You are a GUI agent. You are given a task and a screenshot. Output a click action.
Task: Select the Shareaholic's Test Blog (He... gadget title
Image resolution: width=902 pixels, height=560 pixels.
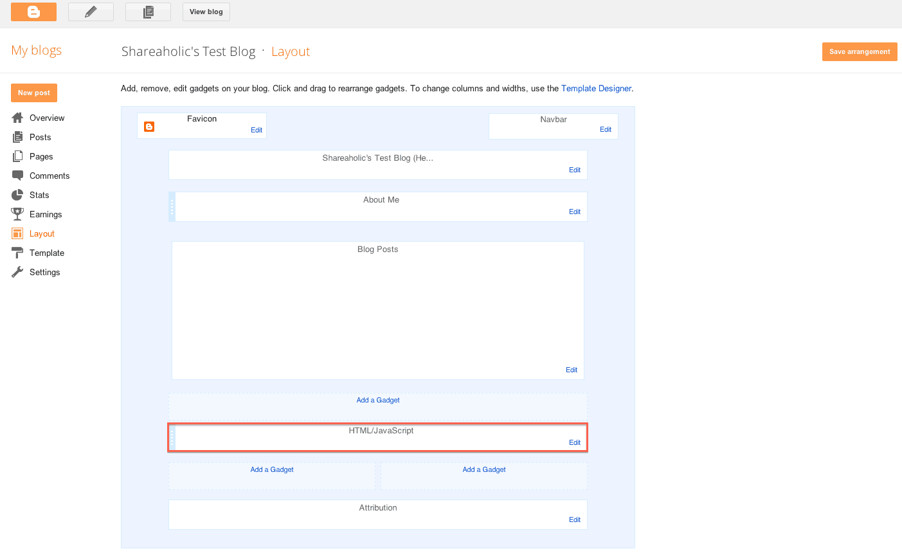(378, 158)
